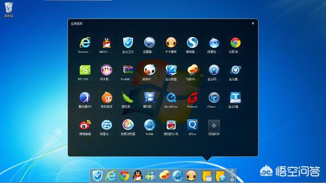Launch Chrome from the dock
Image resolution: width=326 pixels, height=183 pixels.
pos(124,176)
